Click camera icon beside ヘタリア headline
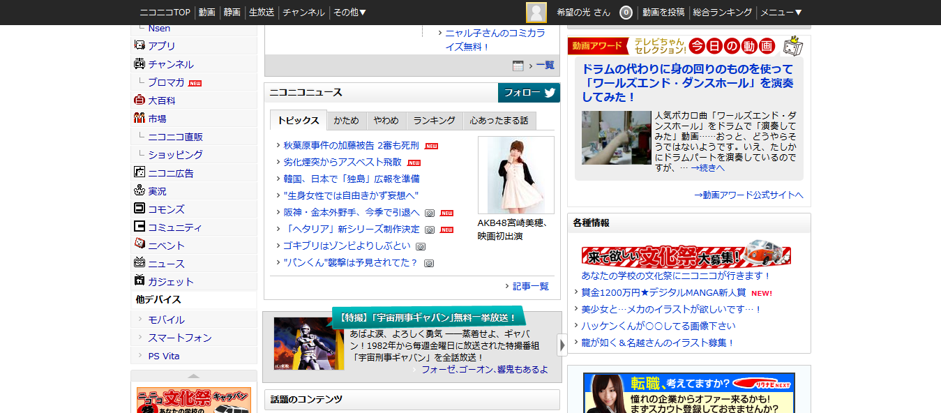The width and height of the screenshot is (941, 413). tap(430, 230)
